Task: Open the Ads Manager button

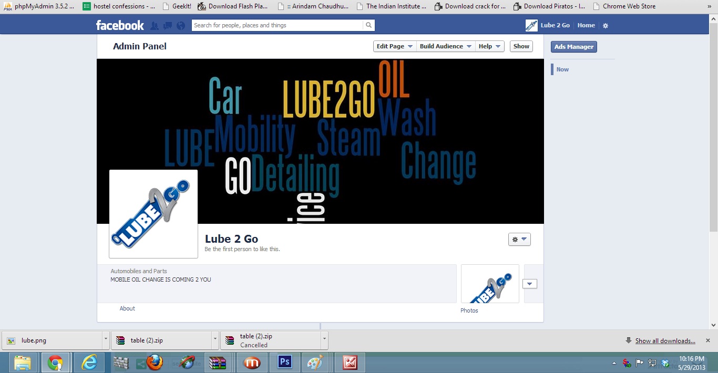Action: 573,46
